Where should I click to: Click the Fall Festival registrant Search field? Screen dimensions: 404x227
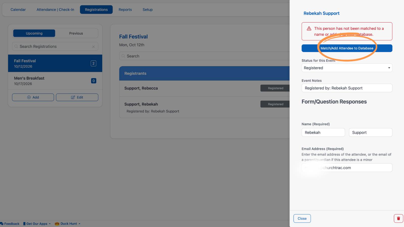click(205, 56)
